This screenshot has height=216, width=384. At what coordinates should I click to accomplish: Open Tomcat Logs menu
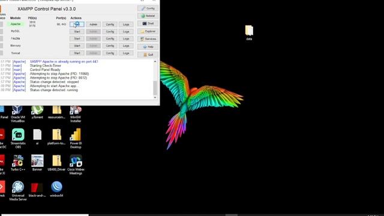[126, 53]
